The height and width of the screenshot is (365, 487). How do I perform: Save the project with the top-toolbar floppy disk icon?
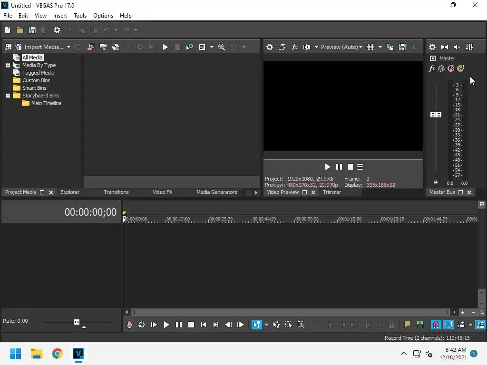32,30
